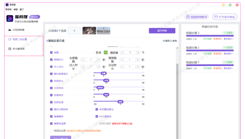Image resolution: width=245 pixels, height=139 pixels.
Task: Toggle 序列重拍算法 checkbox
Action: pyautogui.click(x=97, y=109)
